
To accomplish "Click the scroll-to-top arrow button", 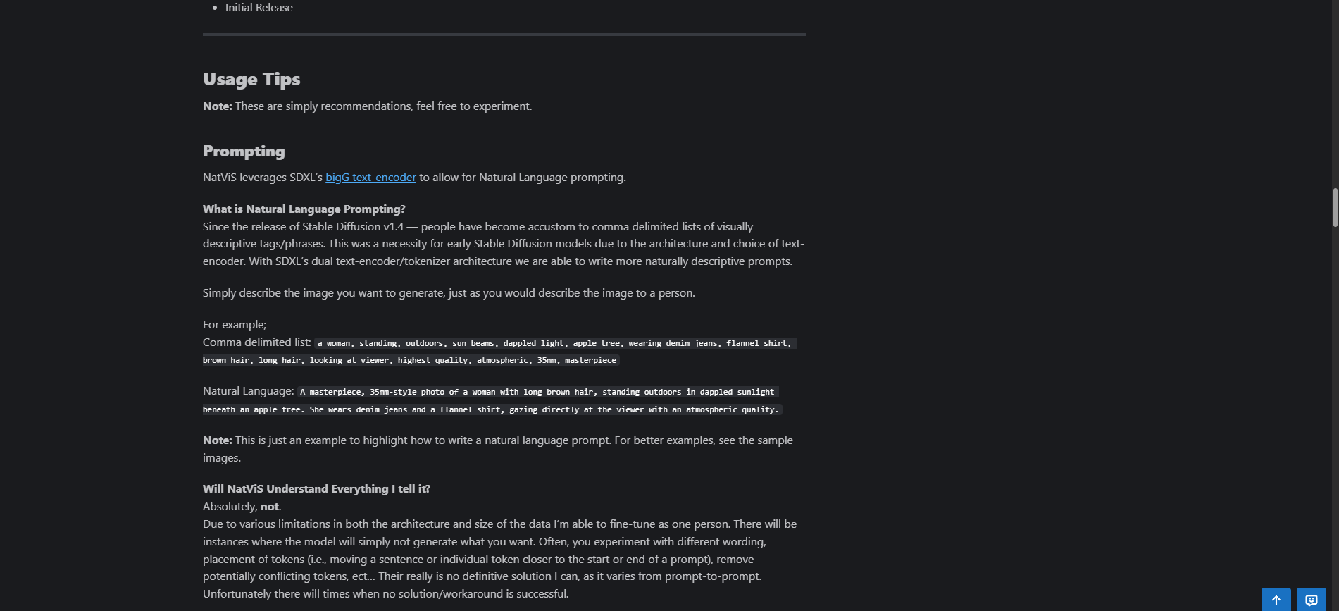I will 1276,600.
